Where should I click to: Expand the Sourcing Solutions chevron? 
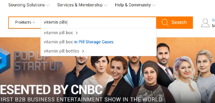[48, 5]
